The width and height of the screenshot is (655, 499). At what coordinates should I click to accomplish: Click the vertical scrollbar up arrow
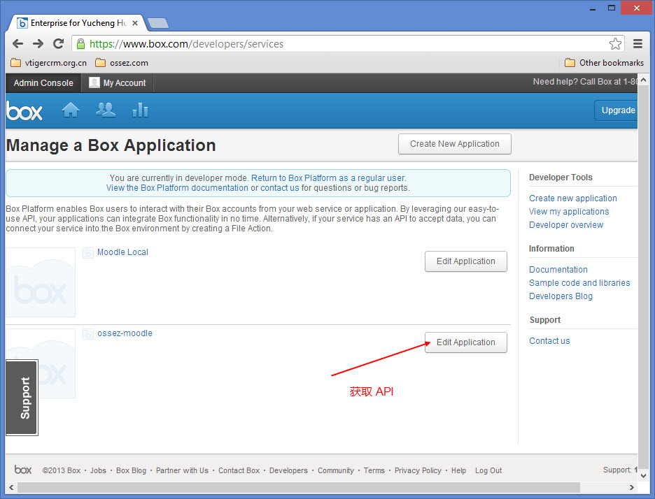pyautogui.click(x=643, y=79)
